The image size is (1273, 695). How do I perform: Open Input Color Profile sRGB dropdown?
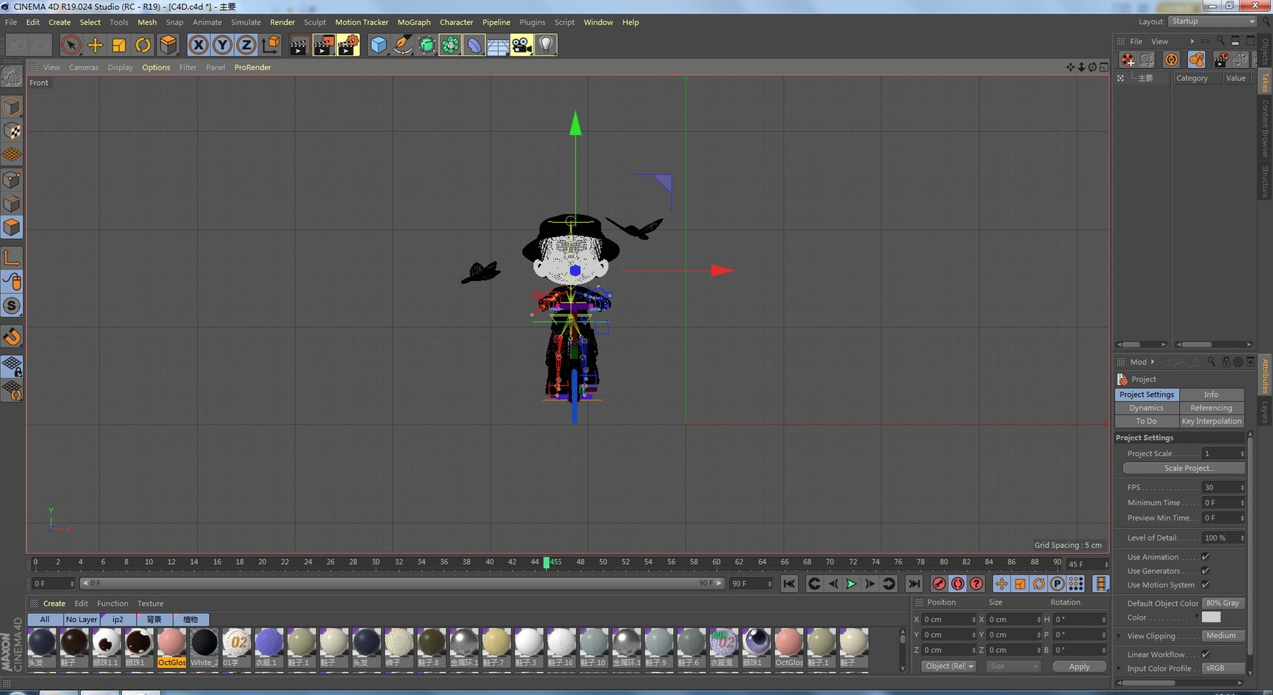click(x=1223, y=668)
